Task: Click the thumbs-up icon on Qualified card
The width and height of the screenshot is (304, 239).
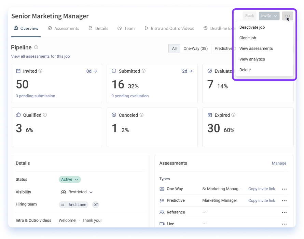Action: coord(18,115)
